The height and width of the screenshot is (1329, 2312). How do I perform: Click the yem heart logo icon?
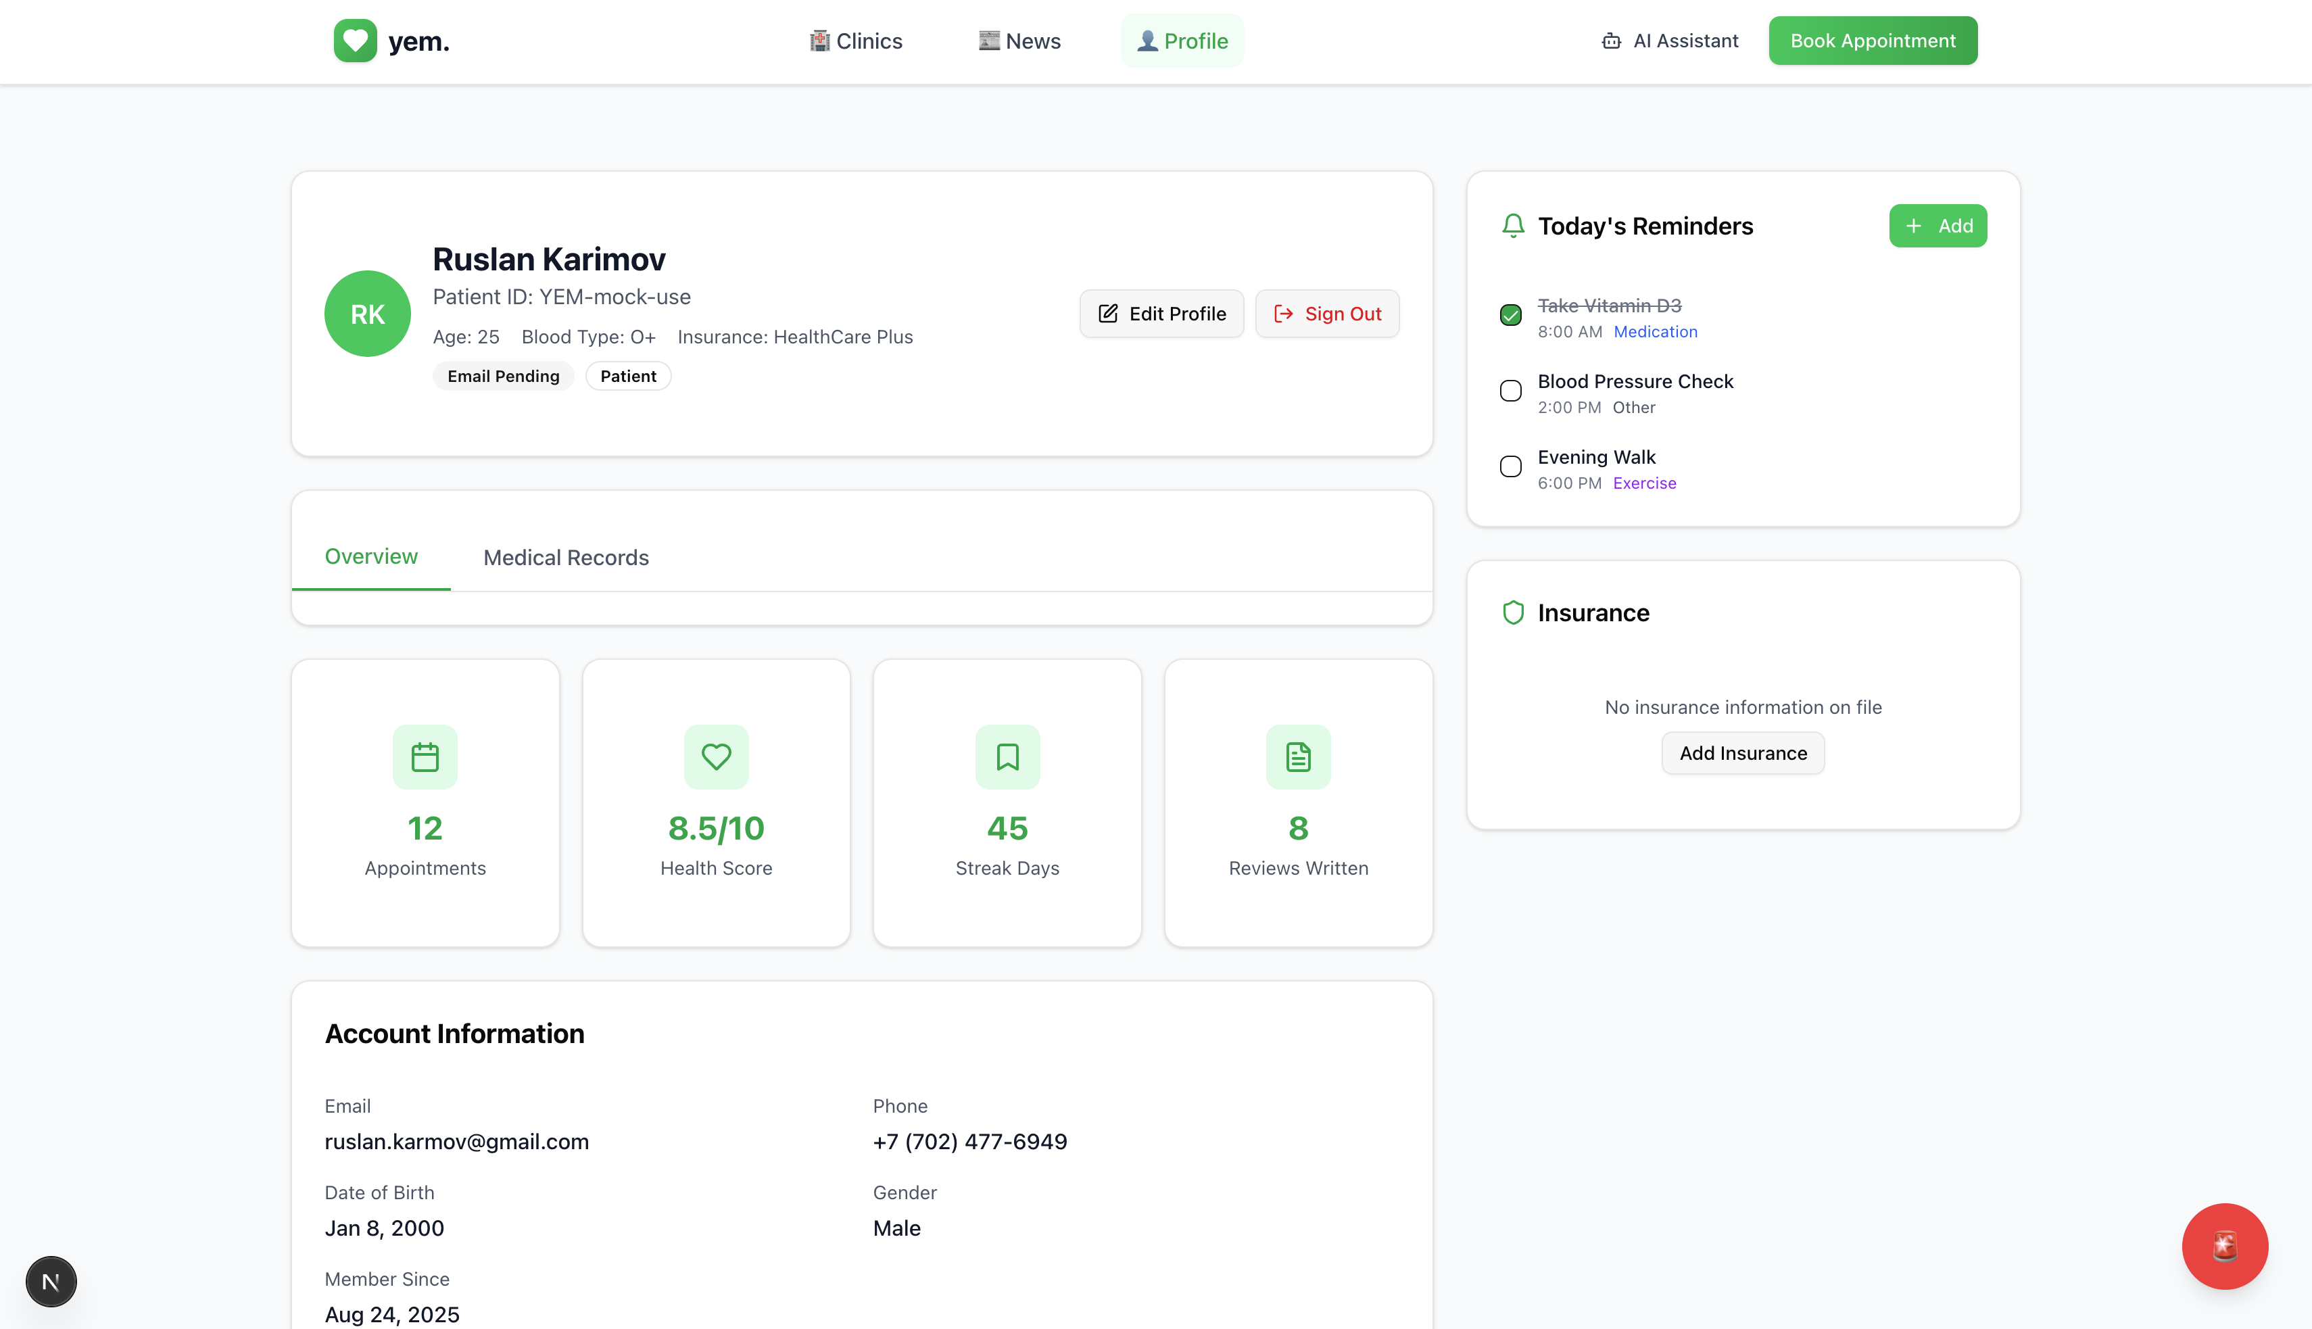click(x=355, y=41)
